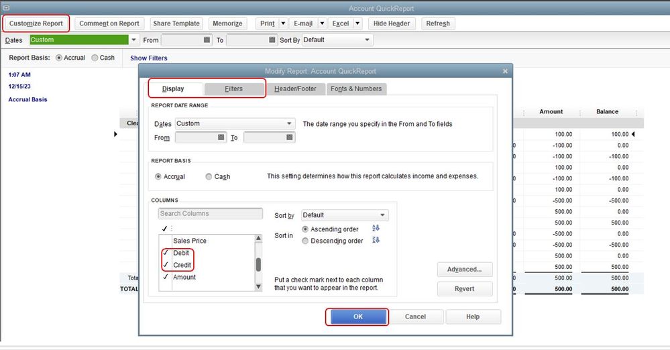Click Amount column header in report

pyautogui.click(x=551, y=111)
